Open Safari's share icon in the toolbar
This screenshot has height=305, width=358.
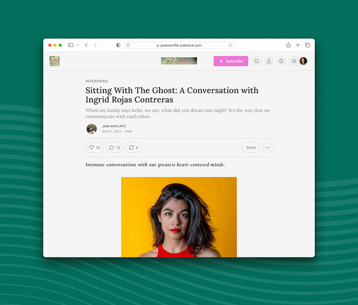coord(288,45)
